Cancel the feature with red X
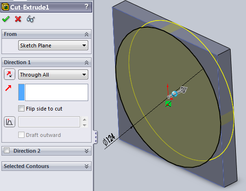This screenshot has height=191, width=246. 18,19
